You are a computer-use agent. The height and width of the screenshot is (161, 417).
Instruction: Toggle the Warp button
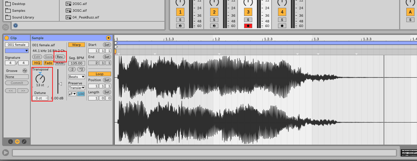coord(76,45)
